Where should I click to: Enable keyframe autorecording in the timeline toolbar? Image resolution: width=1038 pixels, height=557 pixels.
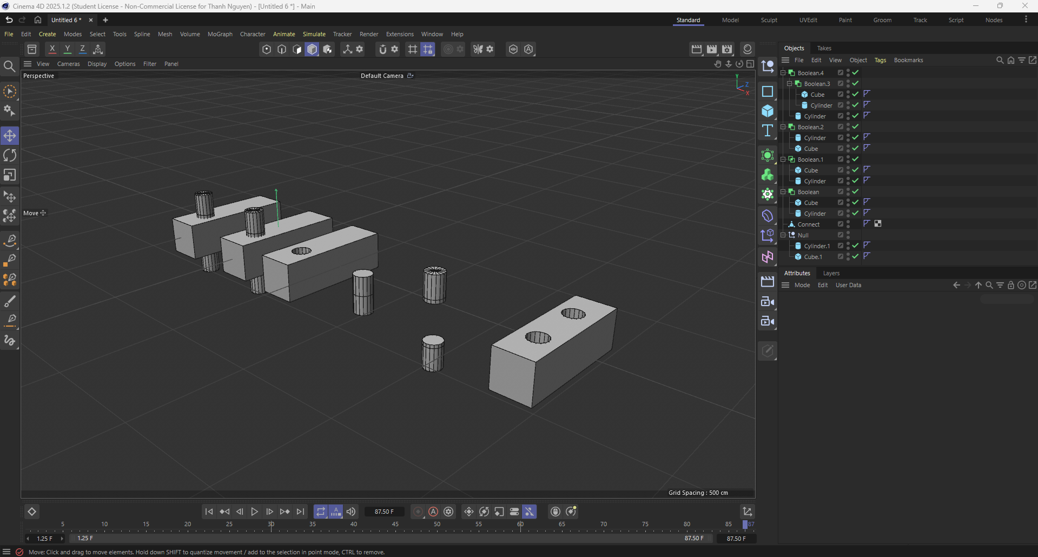(x=433, y=512)
